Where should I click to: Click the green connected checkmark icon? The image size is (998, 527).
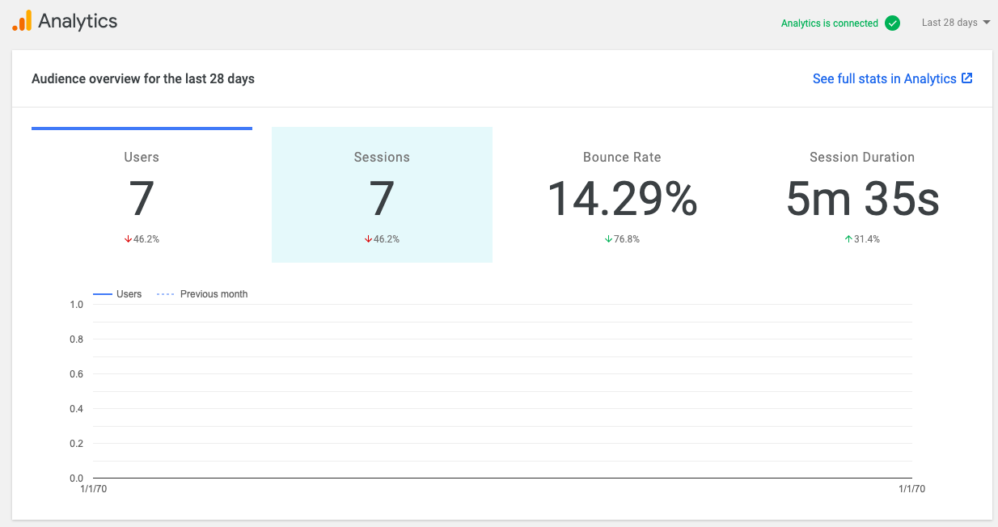click(892, 23)
